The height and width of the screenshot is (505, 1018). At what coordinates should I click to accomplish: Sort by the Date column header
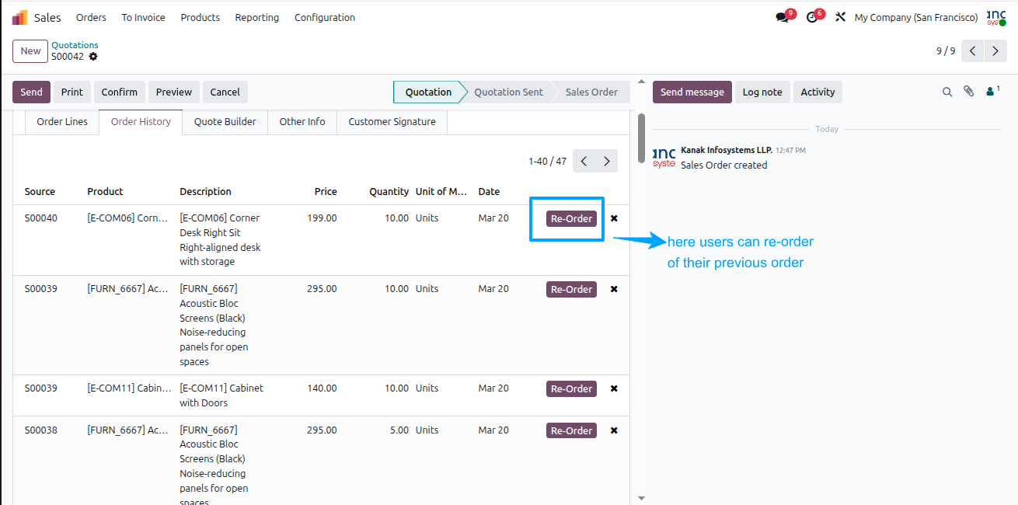pos(489,192)
